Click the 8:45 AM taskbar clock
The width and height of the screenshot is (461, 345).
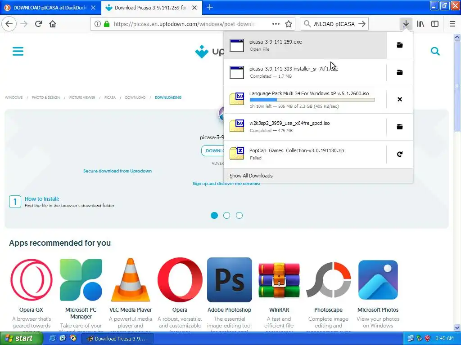444,339
